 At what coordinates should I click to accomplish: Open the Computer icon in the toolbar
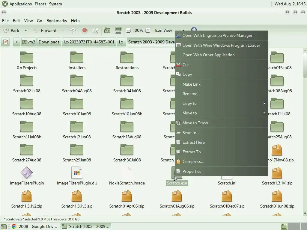pyautogui.click(x=118, y=30)
